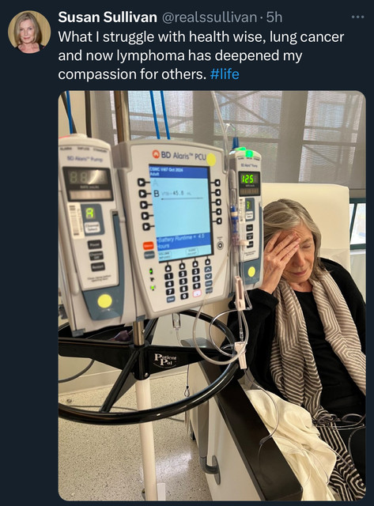Image resolution: width=374 pixels, height=506 pixels.
Task: Click the tweet text about lung cancer
Action: pos(201,55)
